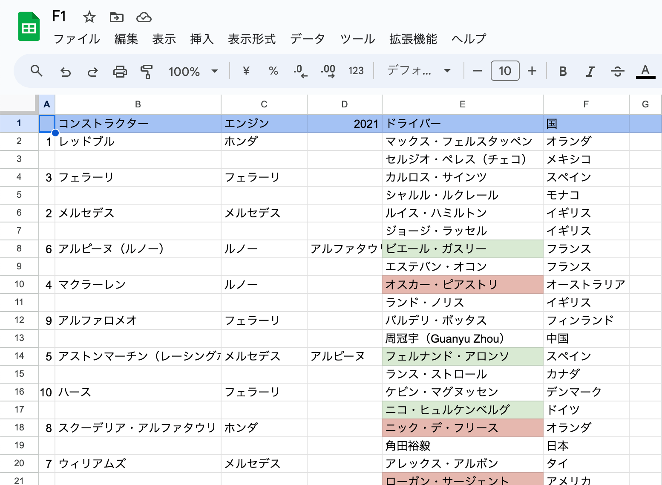Increase decimal places
This screenshot has height=485, width=662.
(328, 71)
